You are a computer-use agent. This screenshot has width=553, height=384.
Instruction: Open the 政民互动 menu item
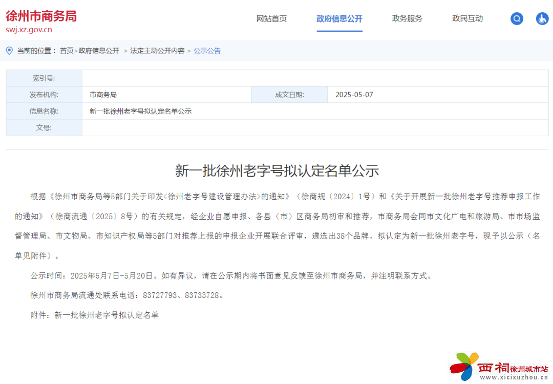click(467, 19)
